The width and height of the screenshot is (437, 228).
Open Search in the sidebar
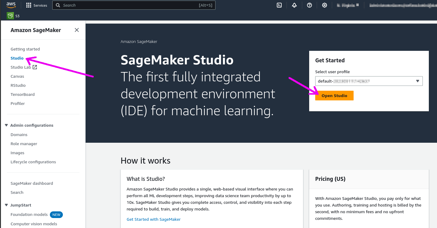pos(17,192)
